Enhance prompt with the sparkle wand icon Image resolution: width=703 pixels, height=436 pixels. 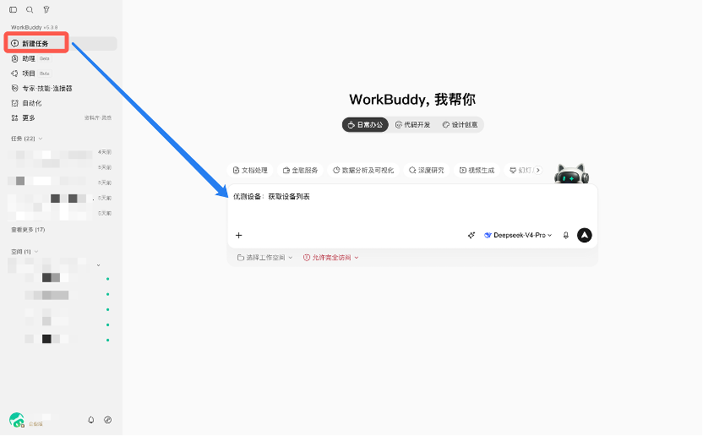point(471,236)
